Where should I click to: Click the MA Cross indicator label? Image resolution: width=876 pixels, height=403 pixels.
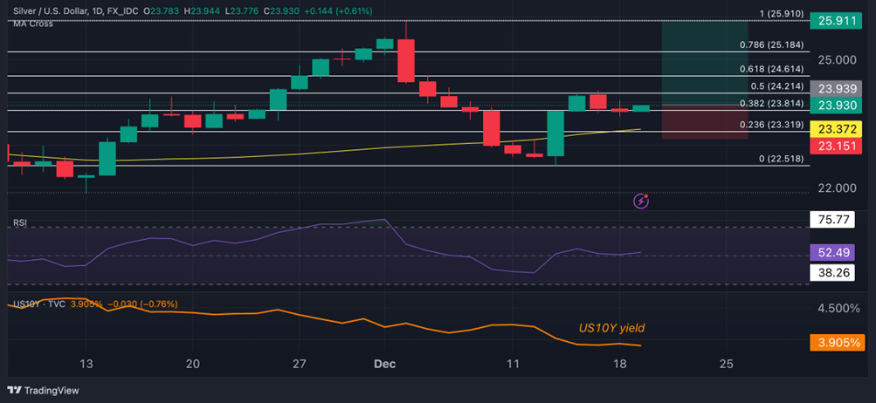click(32, 23)
